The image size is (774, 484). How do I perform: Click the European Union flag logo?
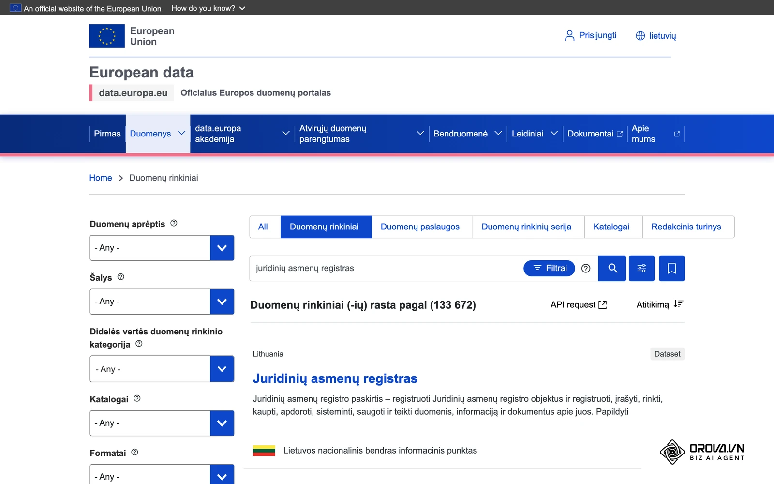pyautogui.click(x=107, y=36)
